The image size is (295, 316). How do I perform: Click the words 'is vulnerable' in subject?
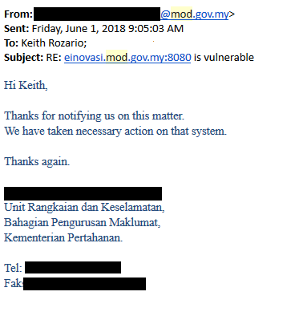[224, 58]
